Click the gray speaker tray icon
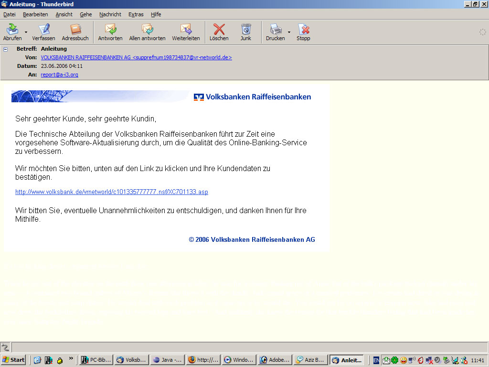 click(x=437, y=360)
